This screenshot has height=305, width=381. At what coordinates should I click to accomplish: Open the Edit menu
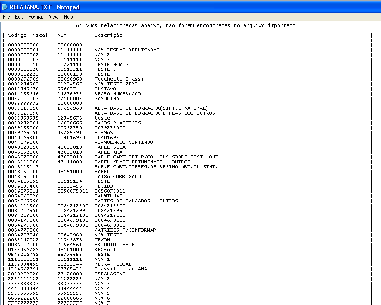coord(19,17)
